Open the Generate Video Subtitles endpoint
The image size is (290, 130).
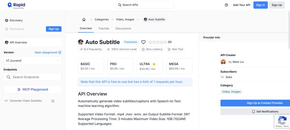click(x=26, y=101)
